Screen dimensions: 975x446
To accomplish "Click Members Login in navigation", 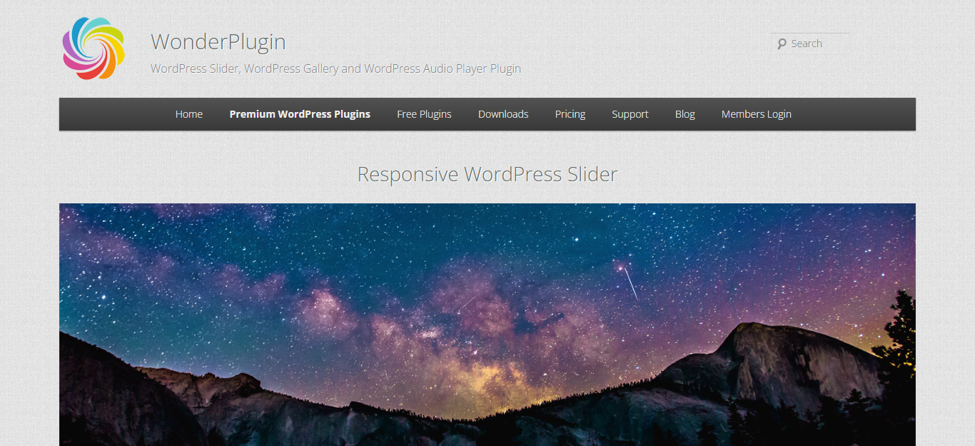I will (757, 114).
